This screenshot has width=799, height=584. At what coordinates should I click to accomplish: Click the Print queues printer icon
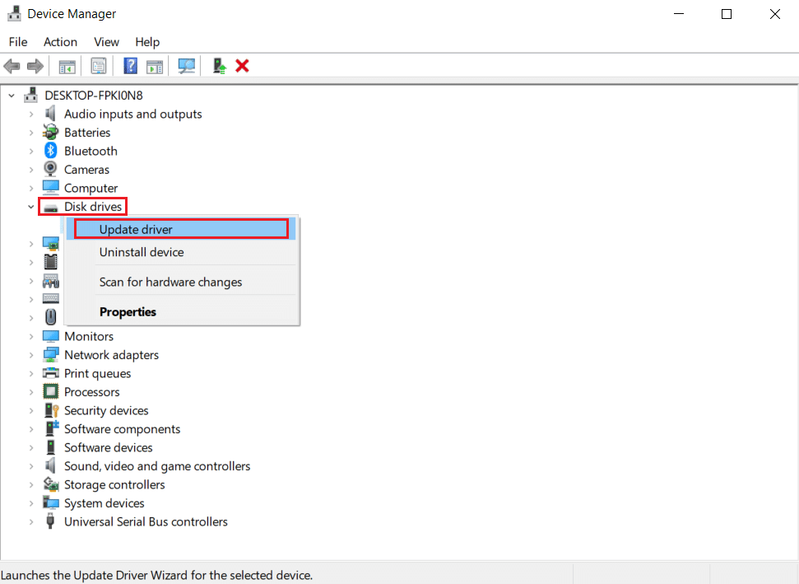[50, 373]
